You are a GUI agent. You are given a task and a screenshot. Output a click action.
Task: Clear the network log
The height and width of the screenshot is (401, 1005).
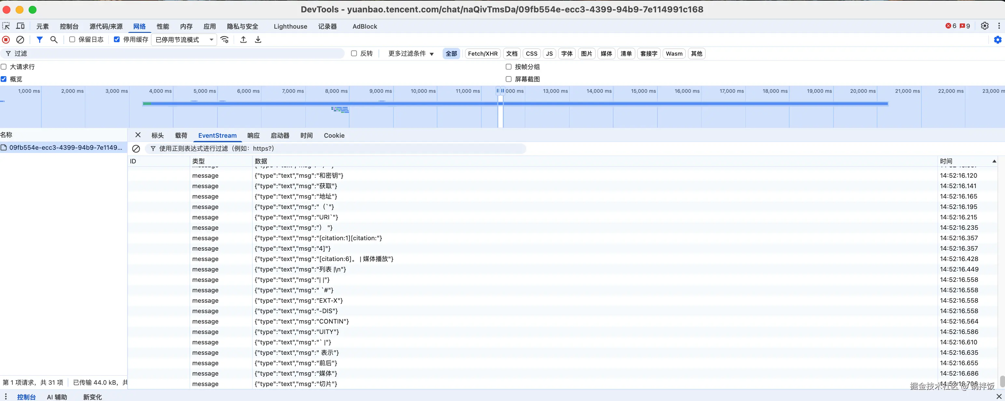(20, 40)
